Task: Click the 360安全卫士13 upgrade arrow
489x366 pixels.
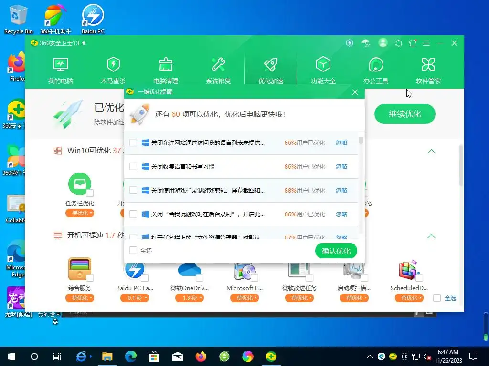Action: [x=84, y=43]
